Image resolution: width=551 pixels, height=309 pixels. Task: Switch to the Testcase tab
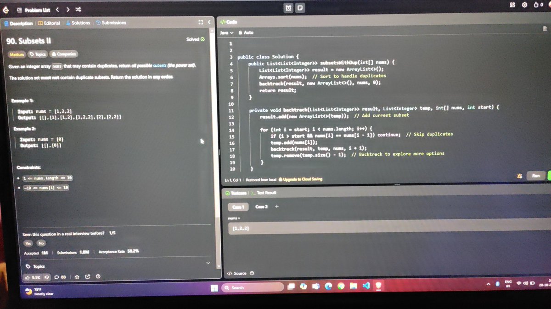235,193
